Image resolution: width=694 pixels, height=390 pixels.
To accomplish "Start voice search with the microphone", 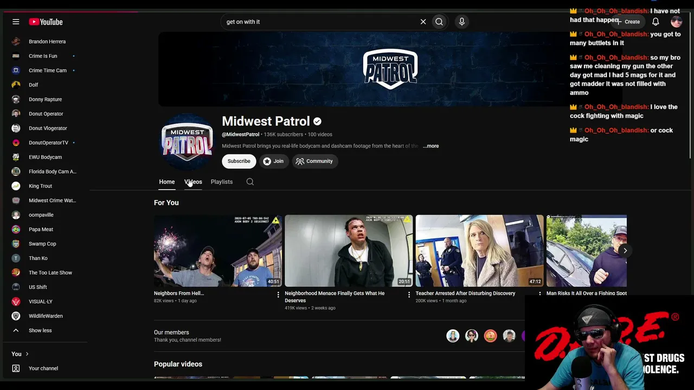I will click(462, 22).
